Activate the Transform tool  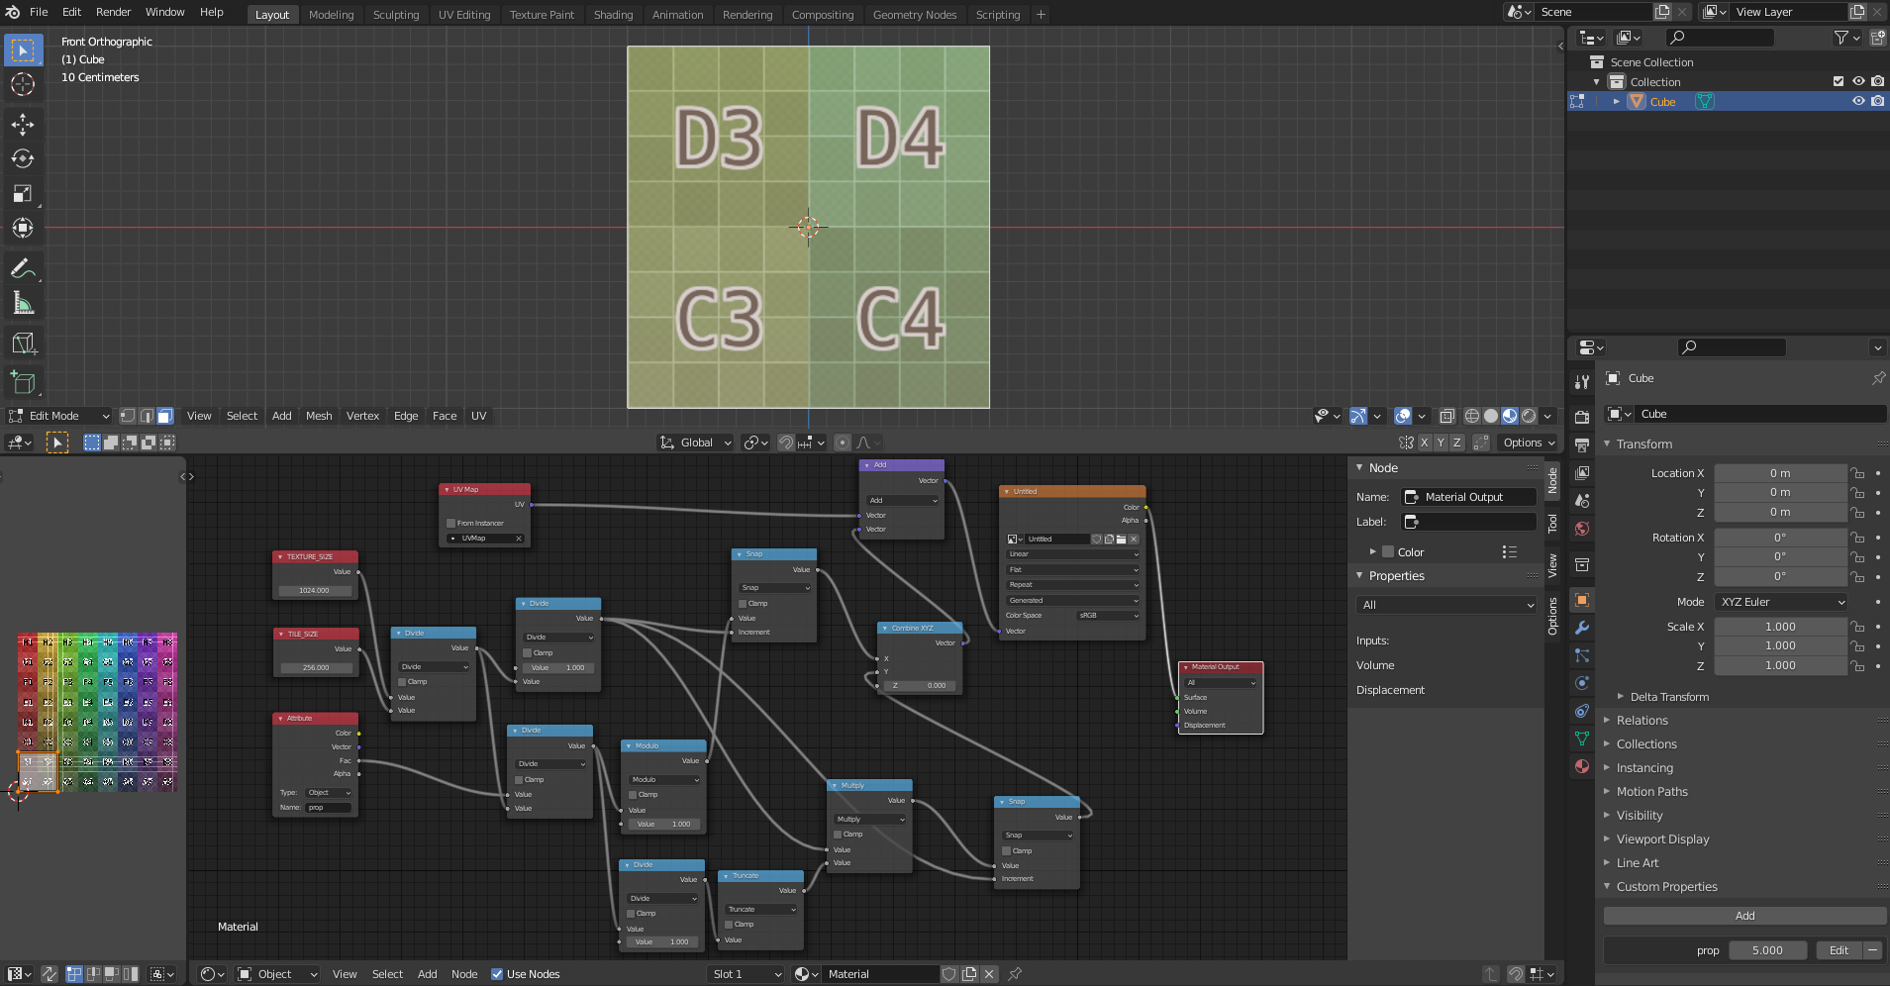click(23, 228)
